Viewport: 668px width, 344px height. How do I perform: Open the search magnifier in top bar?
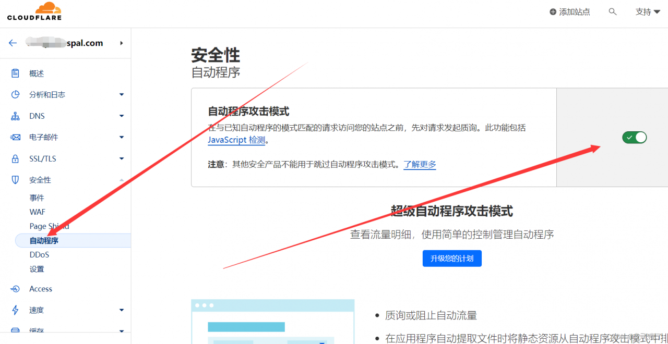613,11
